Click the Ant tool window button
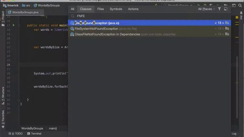Viewport: 244px width, 137px height. pyautogui.click(x=241, y=16)
